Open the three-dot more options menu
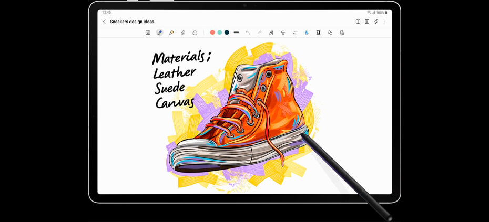Screen dimensions: 489x222 tap(385, 22)
